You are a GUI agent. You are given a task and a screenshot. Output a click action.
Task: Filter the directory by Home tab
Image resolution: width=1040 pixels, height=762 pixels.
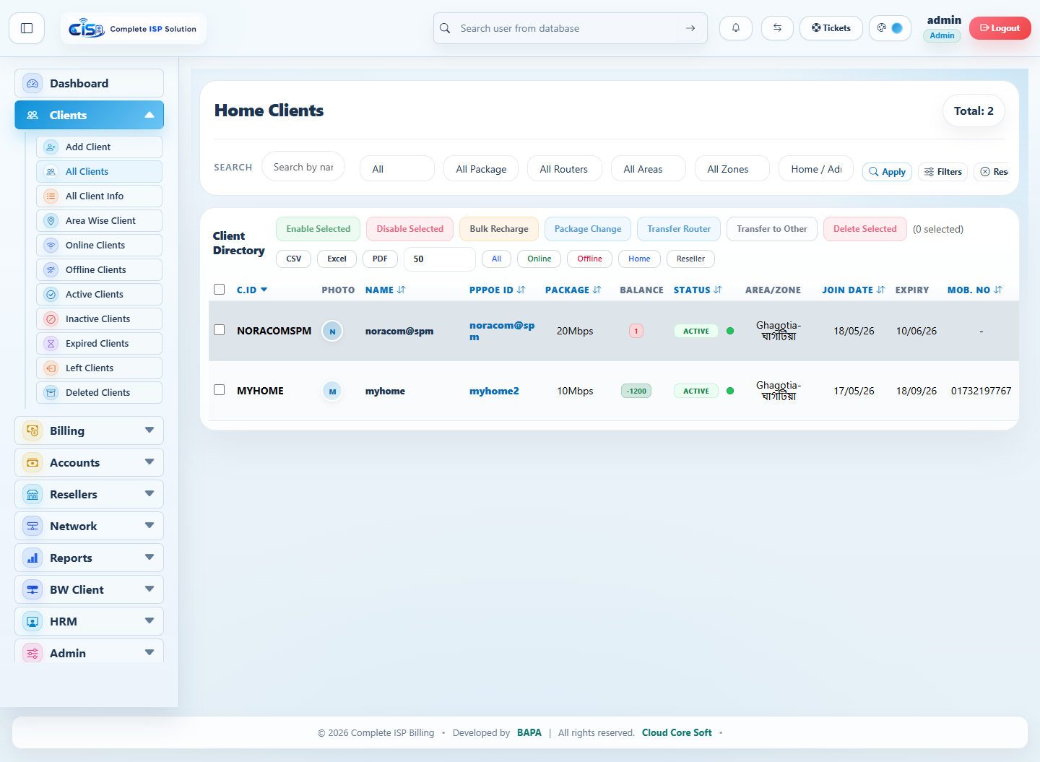639,259
